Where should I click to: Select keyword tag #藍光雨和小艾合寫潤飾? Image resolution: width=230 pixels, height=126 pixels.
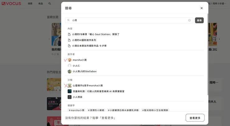(x=155, y=110)
